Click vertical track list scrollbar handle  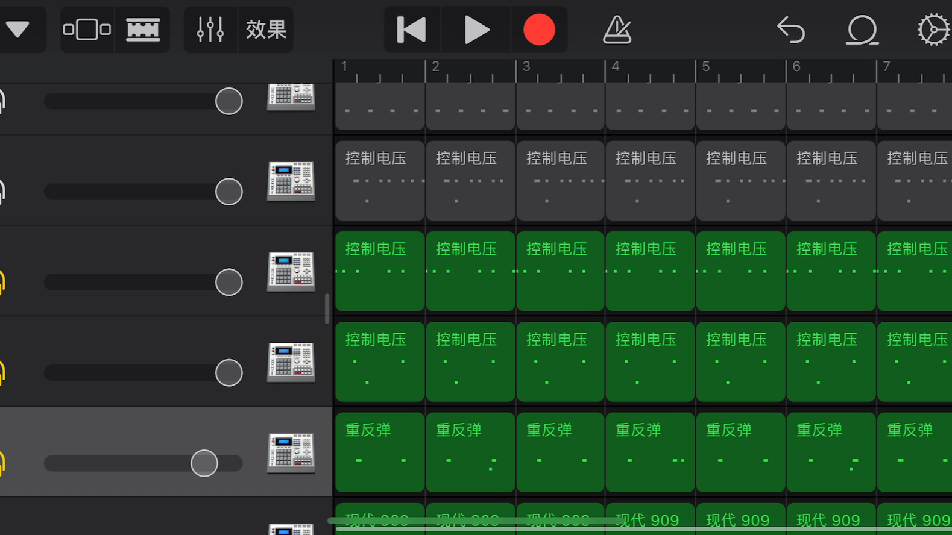pos(327,308)
